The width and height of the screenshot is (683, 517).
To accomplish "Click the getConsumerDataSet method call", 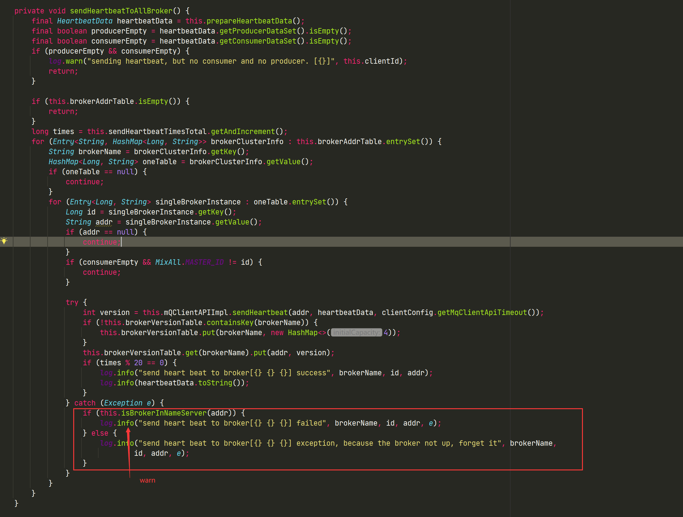I will pos(258,41).
